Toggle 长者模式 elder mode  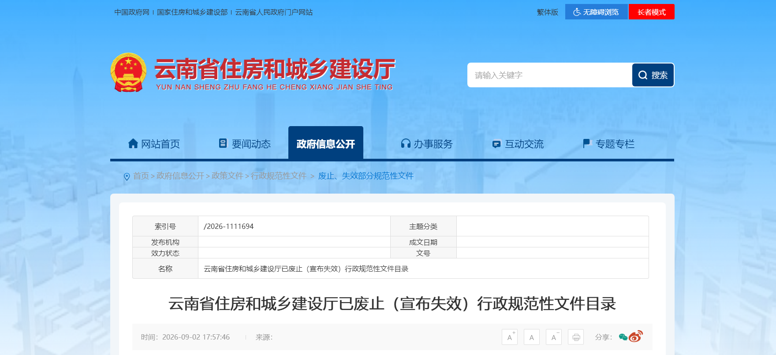pyautogui.click(x=651, y=12)
